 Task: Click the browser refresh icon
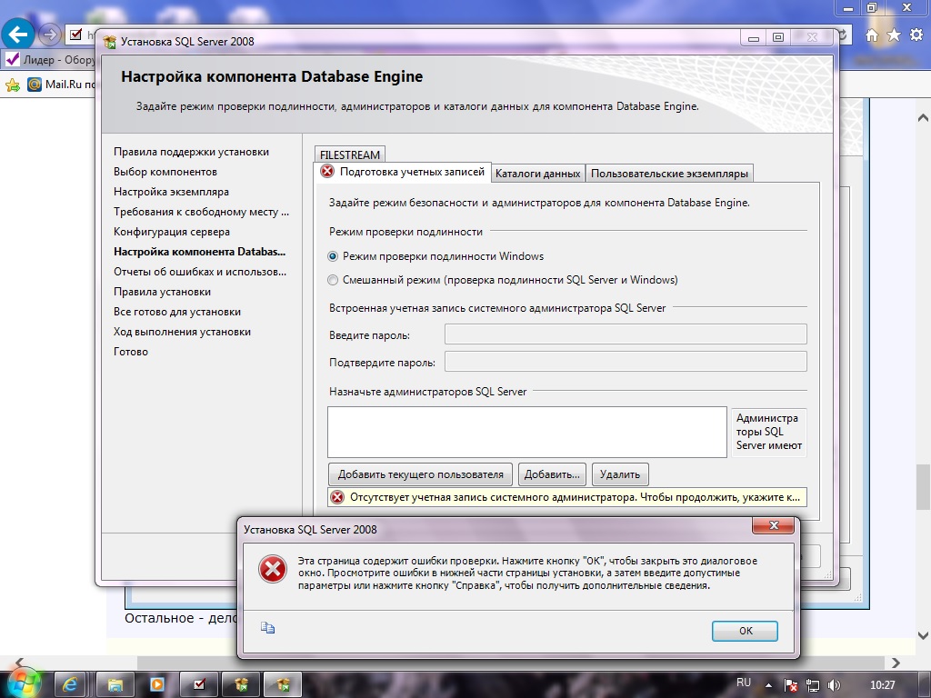pos(843,35)
